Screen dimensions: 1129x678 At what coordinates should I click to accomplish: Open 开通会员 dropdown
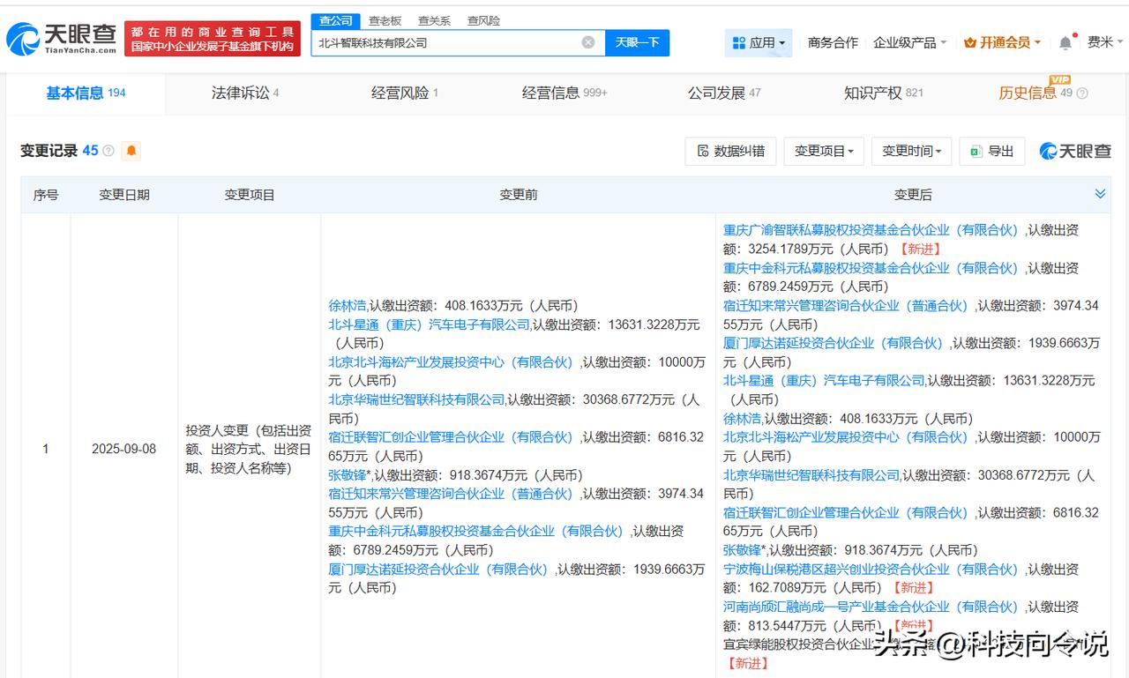1002,42
